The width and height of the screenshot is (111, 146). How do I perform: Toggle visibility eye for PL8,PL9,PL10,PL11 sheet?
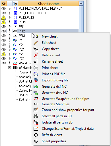pos(4,13)
